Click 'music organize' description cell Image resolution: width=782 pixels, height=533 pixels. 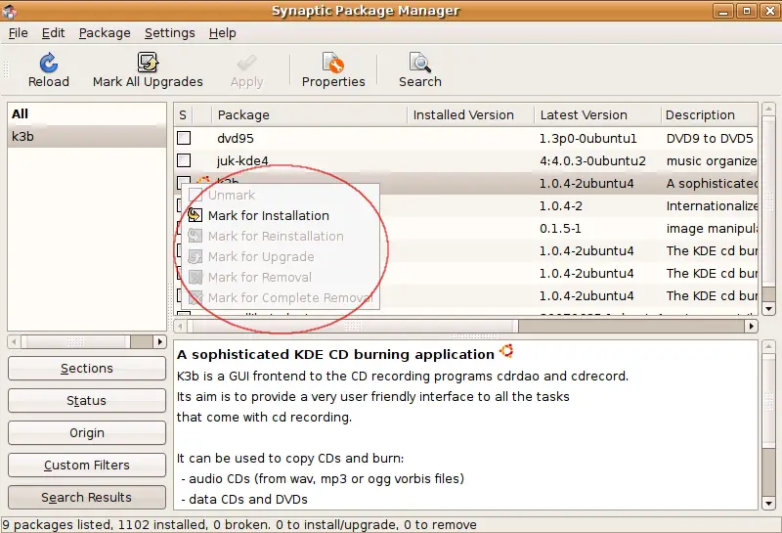click(x=712, y=160)
